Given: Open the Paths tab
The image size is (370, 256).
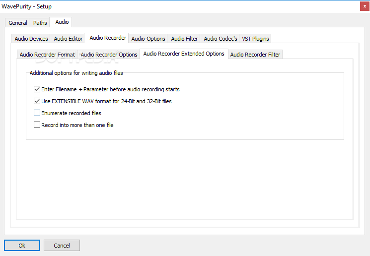Looking at the screenshot, I should pyautogui.click(x=40, y=23).
